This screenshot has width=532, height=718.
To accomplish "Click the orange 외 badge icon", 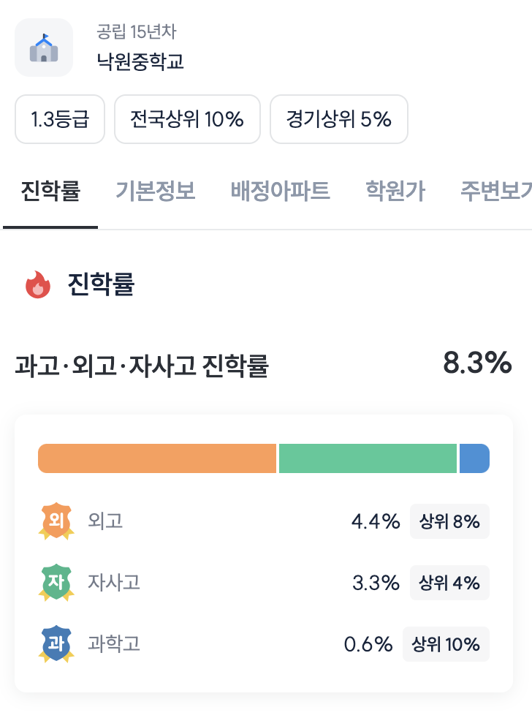I will coord(56,521).
